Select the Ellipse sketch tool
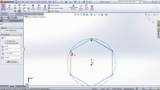This screenshot has width=160, height=90. 24,8
